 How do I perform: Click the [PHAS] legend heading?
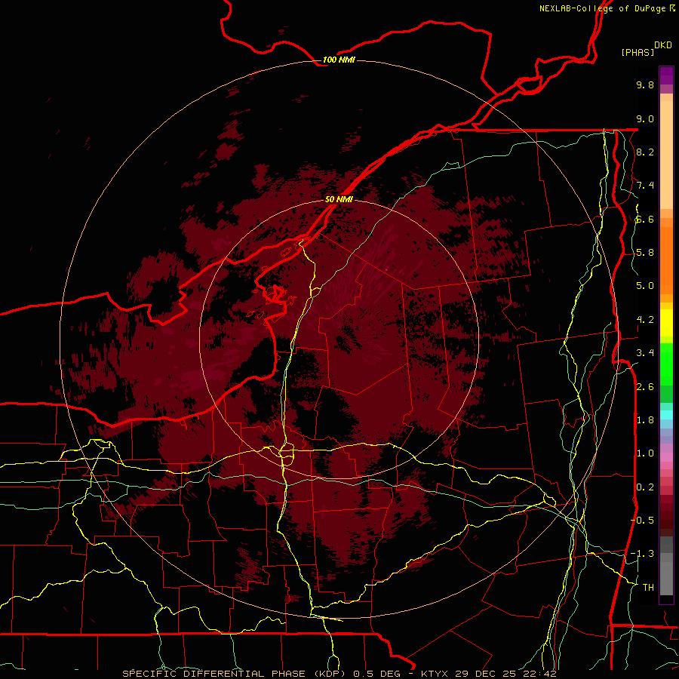click(x=638, y=52)
